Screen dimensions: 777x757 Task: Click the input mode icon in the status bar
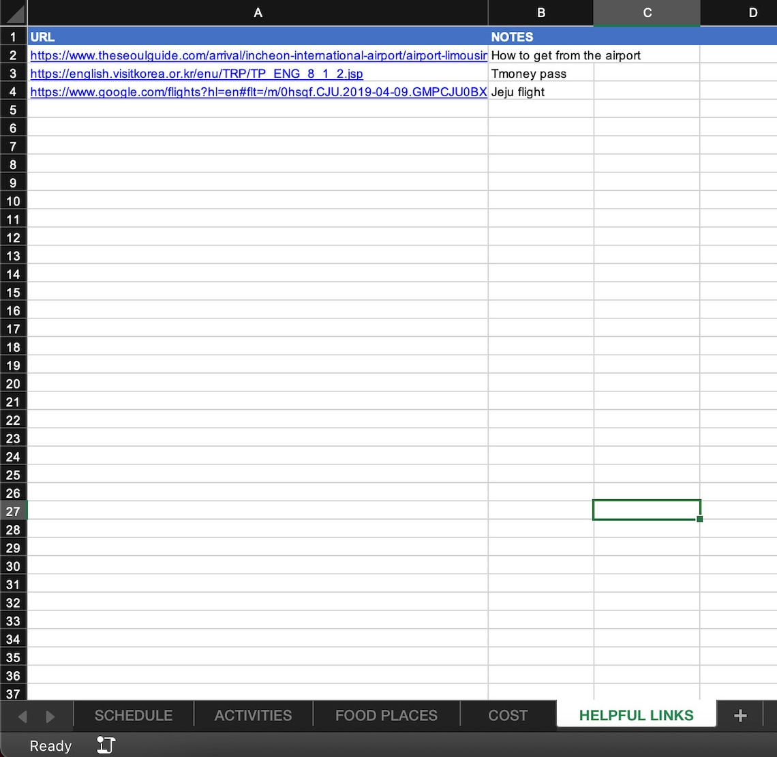pos(105,745)
